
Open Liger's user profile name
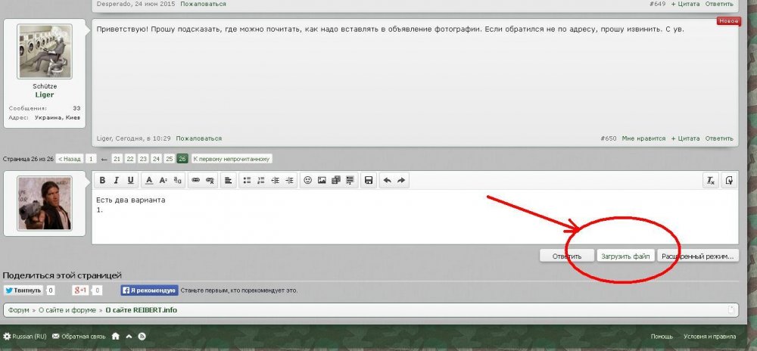point(45,95)
